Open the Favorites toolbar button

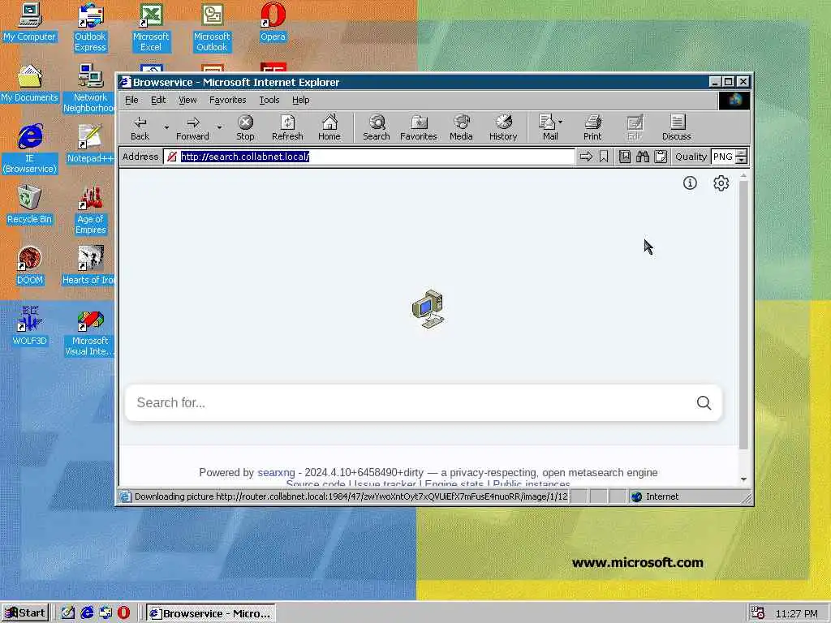[x=419, y=127]
